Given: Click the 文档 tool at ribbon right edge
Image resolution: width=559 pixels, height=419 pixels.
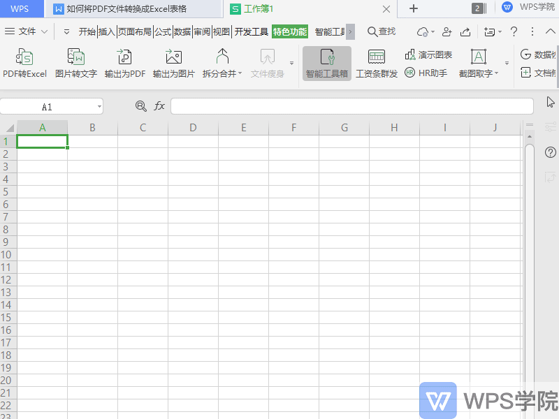Looking at the screenshot, I should pyautogui.click(x=538, y=73).
